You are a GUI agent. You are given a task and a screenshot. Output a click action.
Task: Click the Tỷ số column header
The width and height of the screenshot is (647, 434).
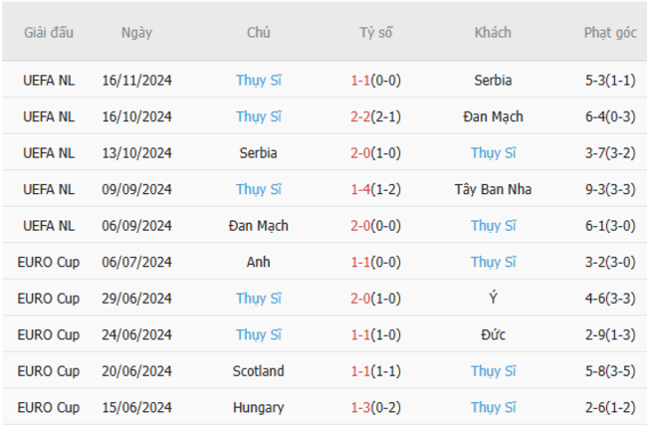(x=376, y=33)
